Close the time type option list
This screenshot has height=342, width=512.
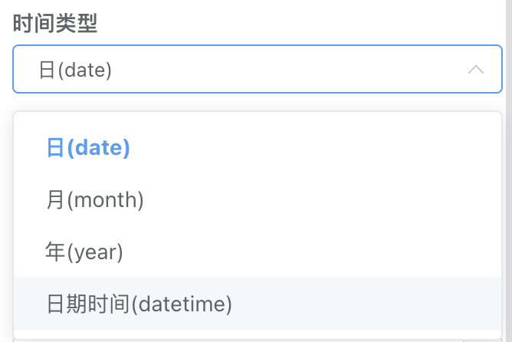pos(475,70)
